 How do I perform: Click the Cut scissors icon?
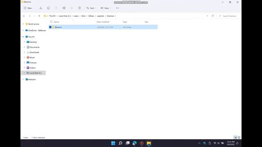41,8
